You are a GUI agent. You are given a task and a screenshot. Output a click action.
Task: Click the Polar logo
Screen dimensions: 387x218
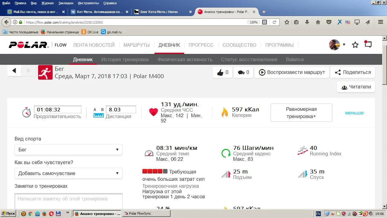point(28,45)
